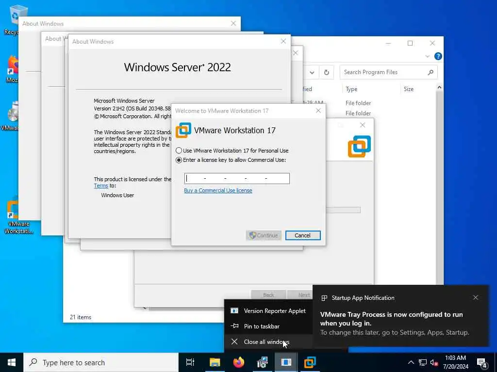The height and width of the screenshot is (372, 497).
Task: Open the Software License Terms link in About Windows
Action: 101,186
